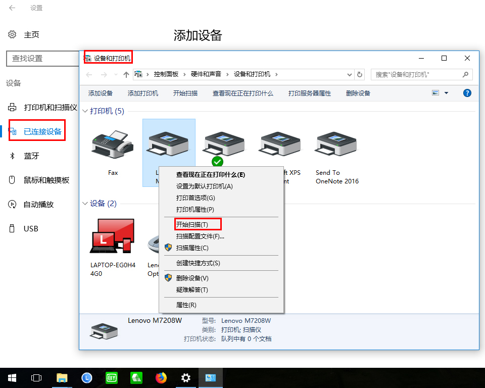Click 添加打印机 in the toolbar
Viewport: 485px width, 388px height.
click(143, 93)
